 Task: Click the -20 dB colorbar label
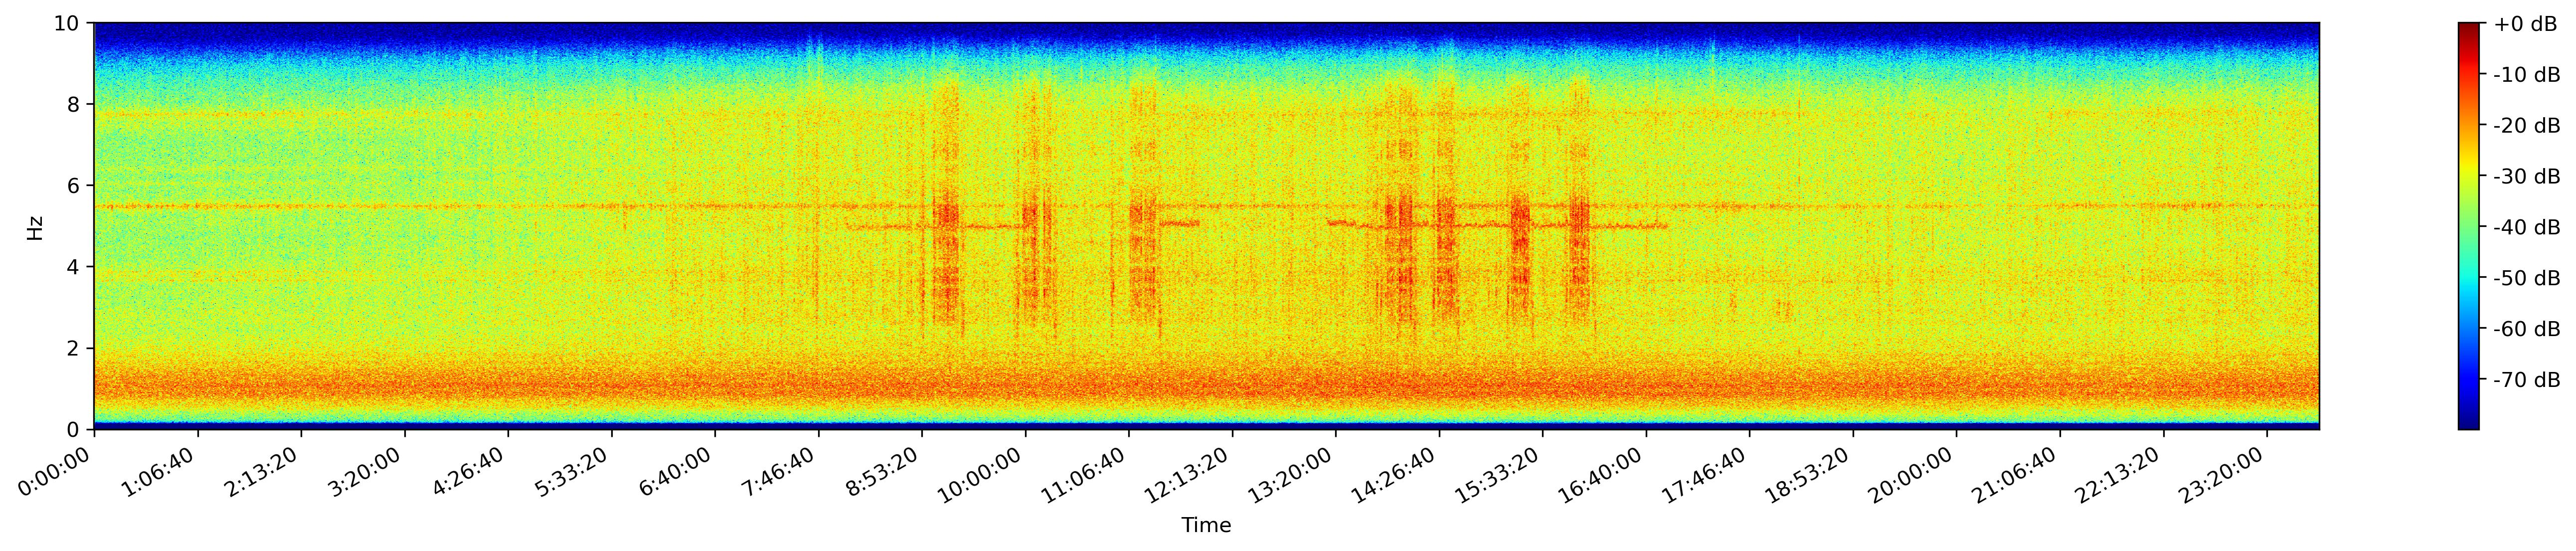(2526, 126)
